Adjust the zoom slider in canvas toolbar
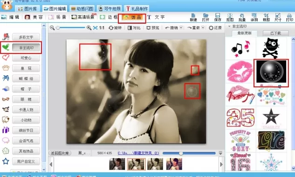295x177 pixels. pyautogui.click(x=71, y=28)
